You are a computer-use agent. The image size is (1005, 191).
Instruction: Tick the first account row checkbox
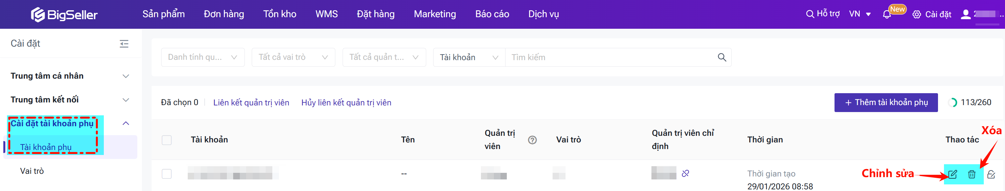[167, 174]
